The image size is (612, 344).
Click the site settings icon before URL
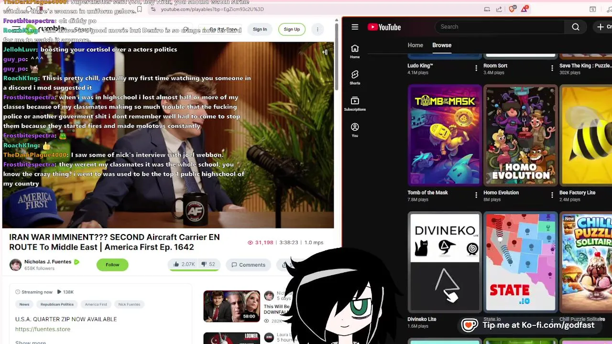click(x=153, y=9)
